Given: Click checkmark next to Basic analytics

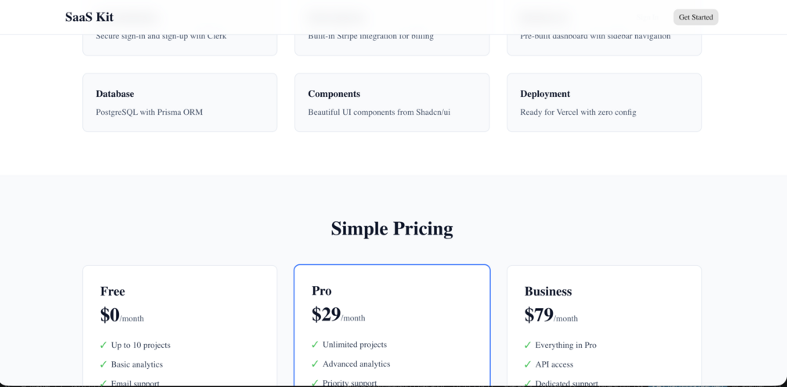Looking at the screenshot, I should [x=103, y=364].
